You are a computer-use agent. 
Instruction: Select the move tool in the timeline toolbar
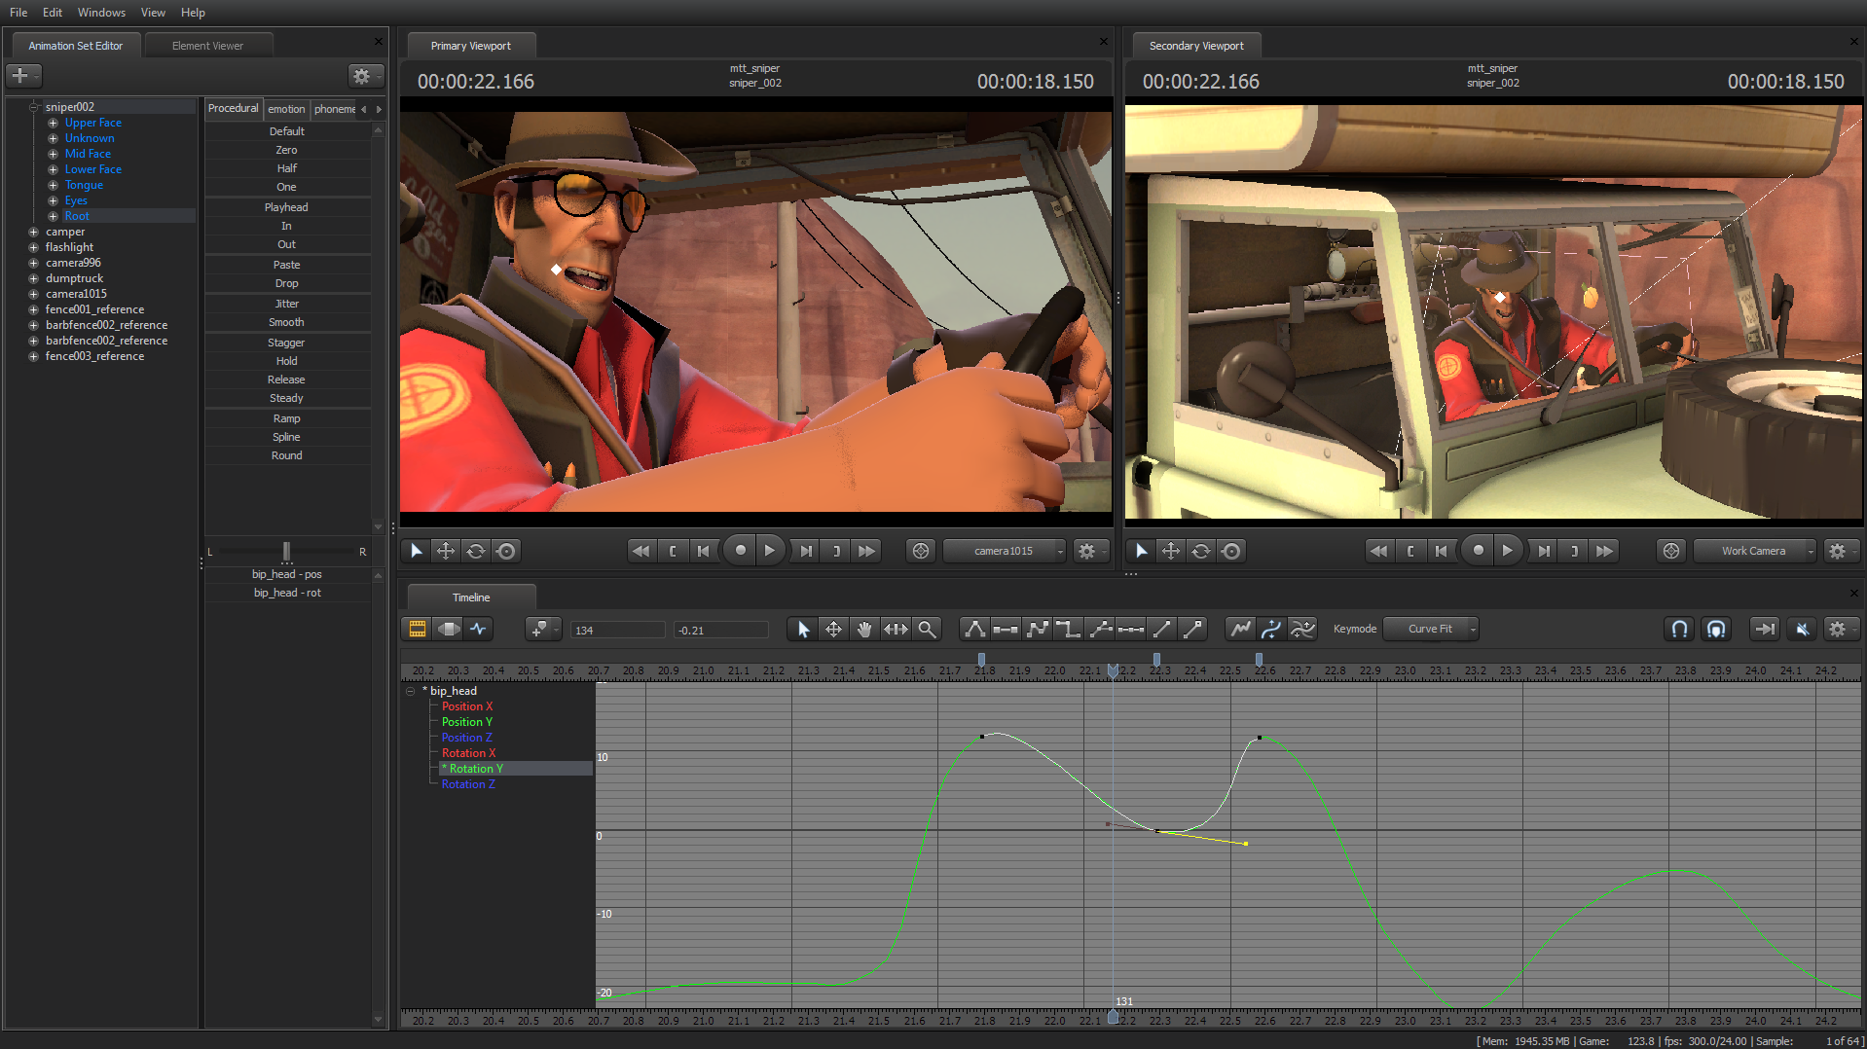834,629
